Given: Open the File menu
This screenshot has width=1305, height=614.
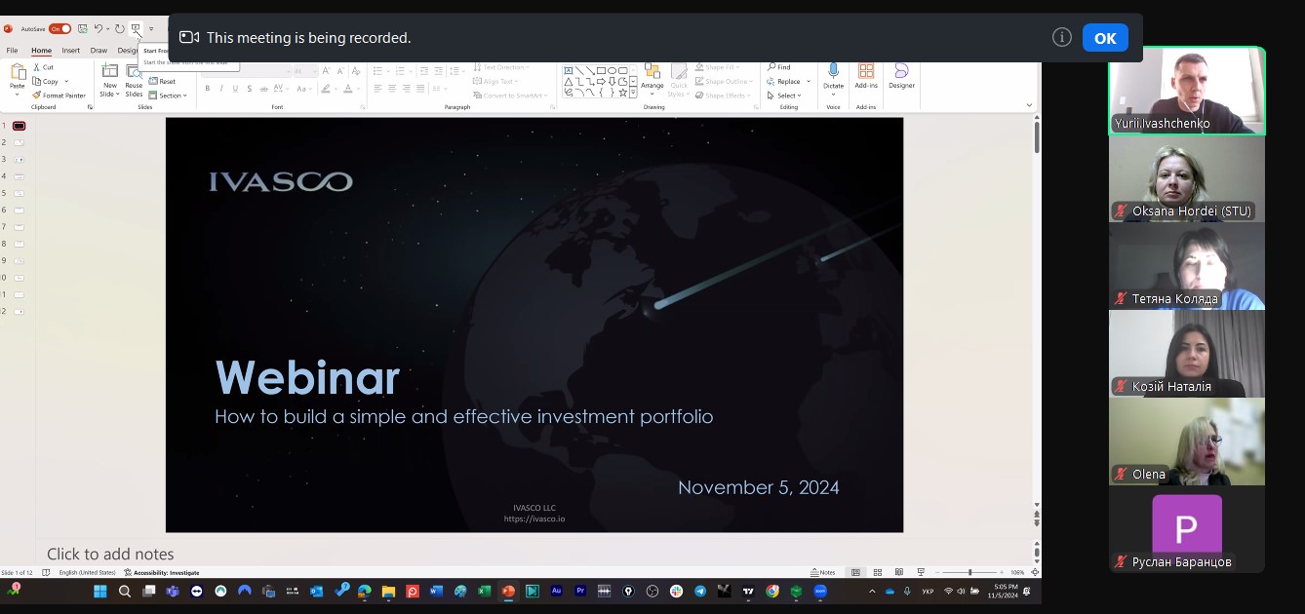Looking at the screenshot, I should point(12,51).
